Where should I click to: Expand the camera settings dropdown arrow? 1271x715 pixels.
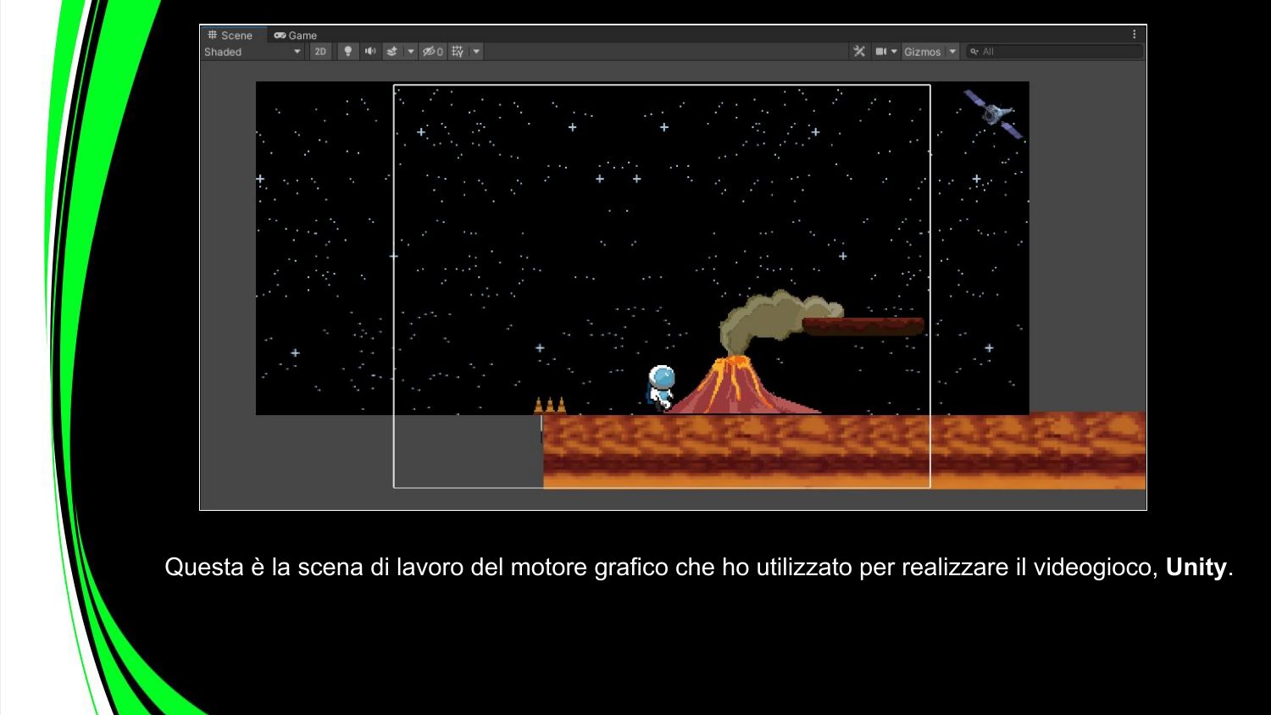(x=894, y=52)
